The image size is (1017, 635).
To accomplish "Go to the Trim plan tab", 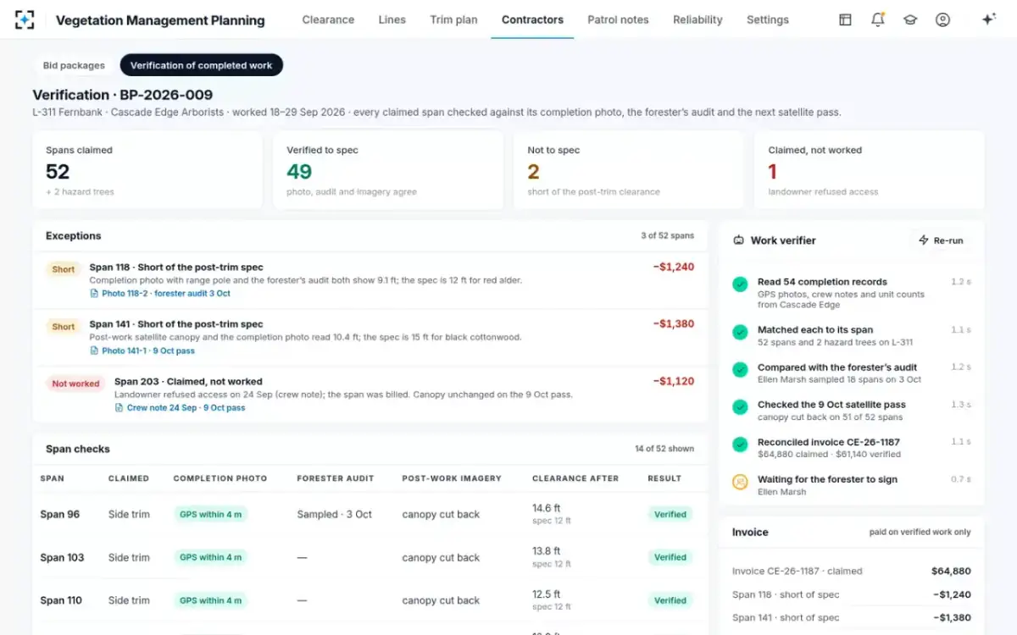I will 453,19.
